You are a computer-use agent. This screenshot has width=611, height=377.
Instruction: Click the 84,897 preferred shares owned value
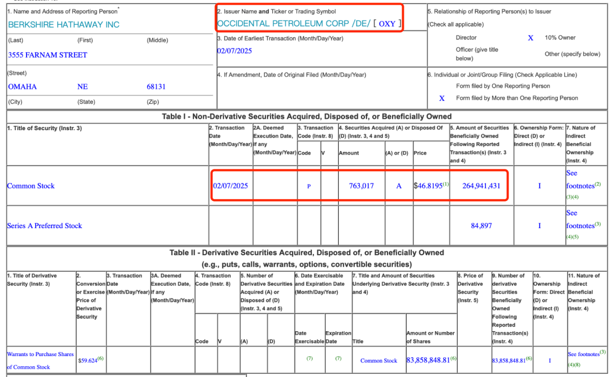coord(481,226)
